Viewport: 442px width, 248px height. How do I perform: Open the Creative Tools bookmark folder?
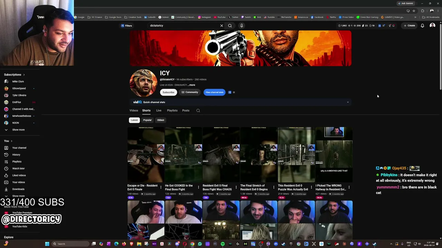133,17
